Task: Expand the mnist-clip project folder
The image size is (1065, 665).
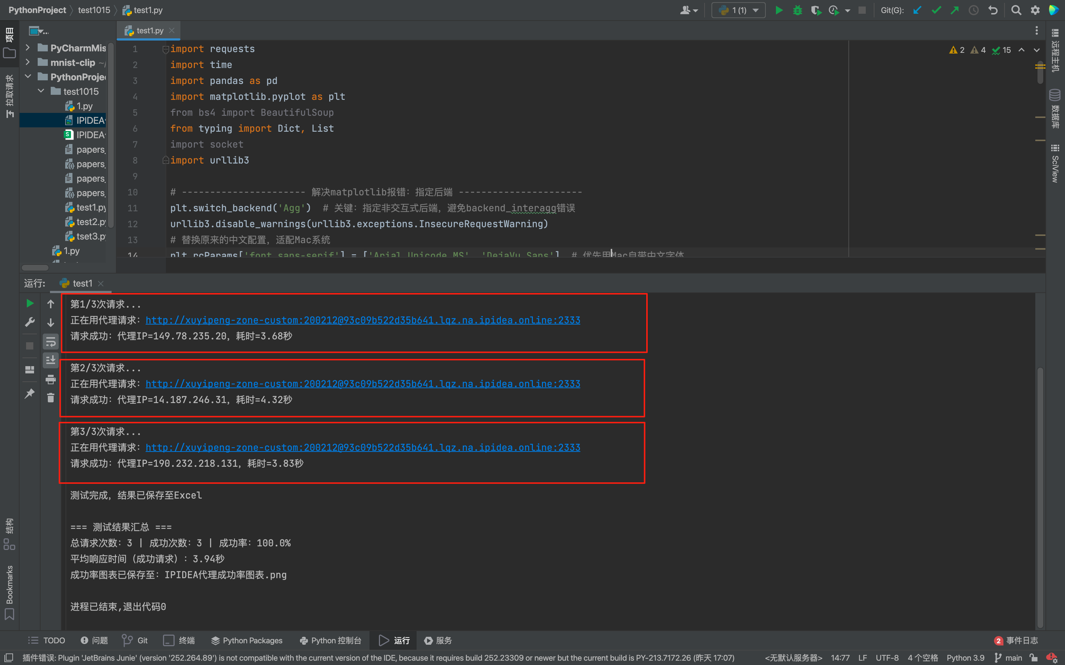Action: tap(28, 63)
